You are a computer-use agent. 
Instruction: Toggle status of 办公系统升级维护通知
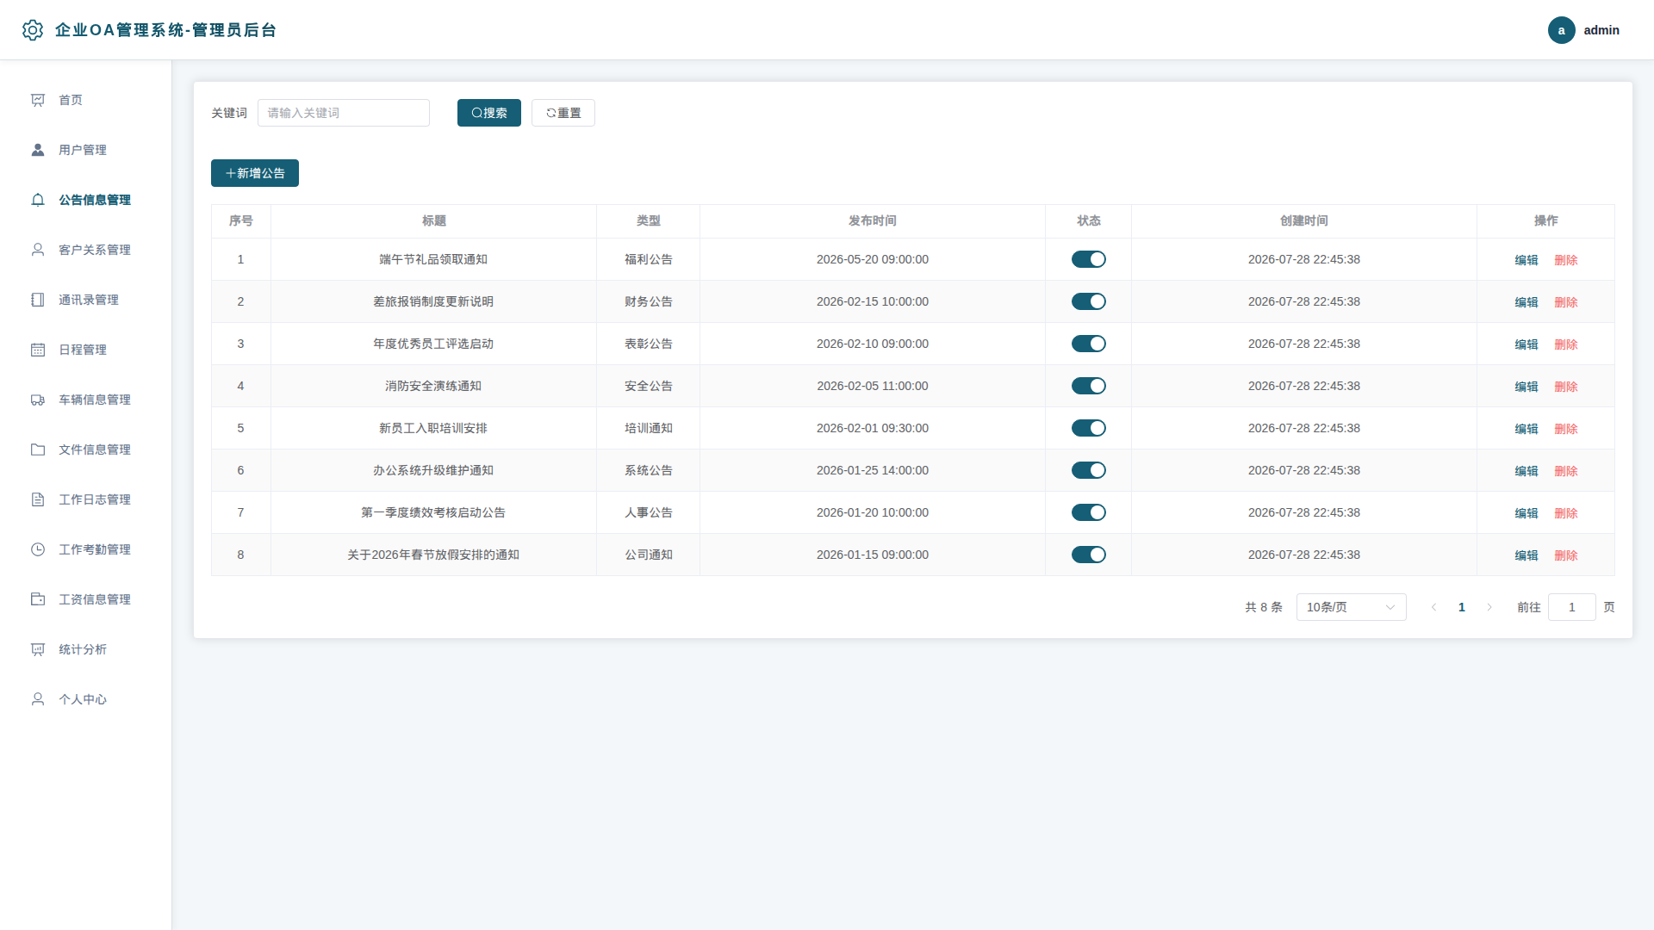pyautogui.click(x=1088, y=470)
